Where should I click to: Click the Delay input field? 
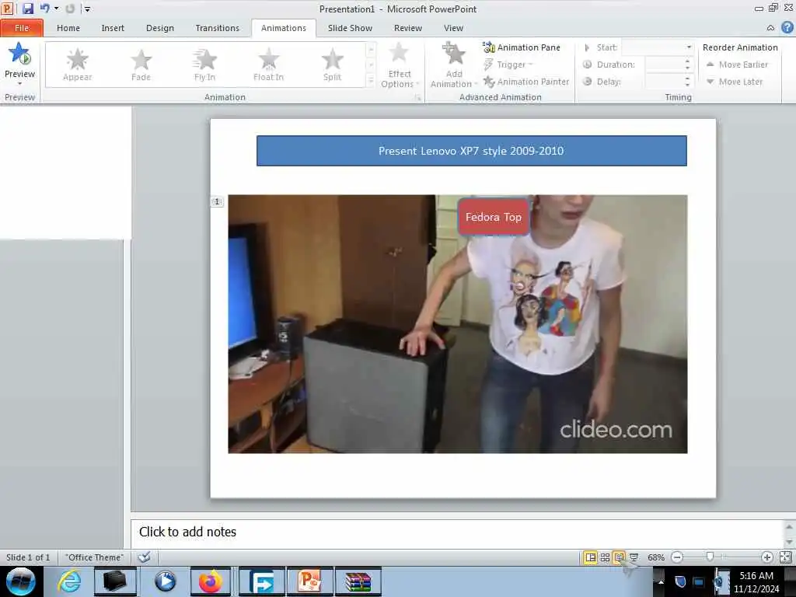click(x=664, y=81)
